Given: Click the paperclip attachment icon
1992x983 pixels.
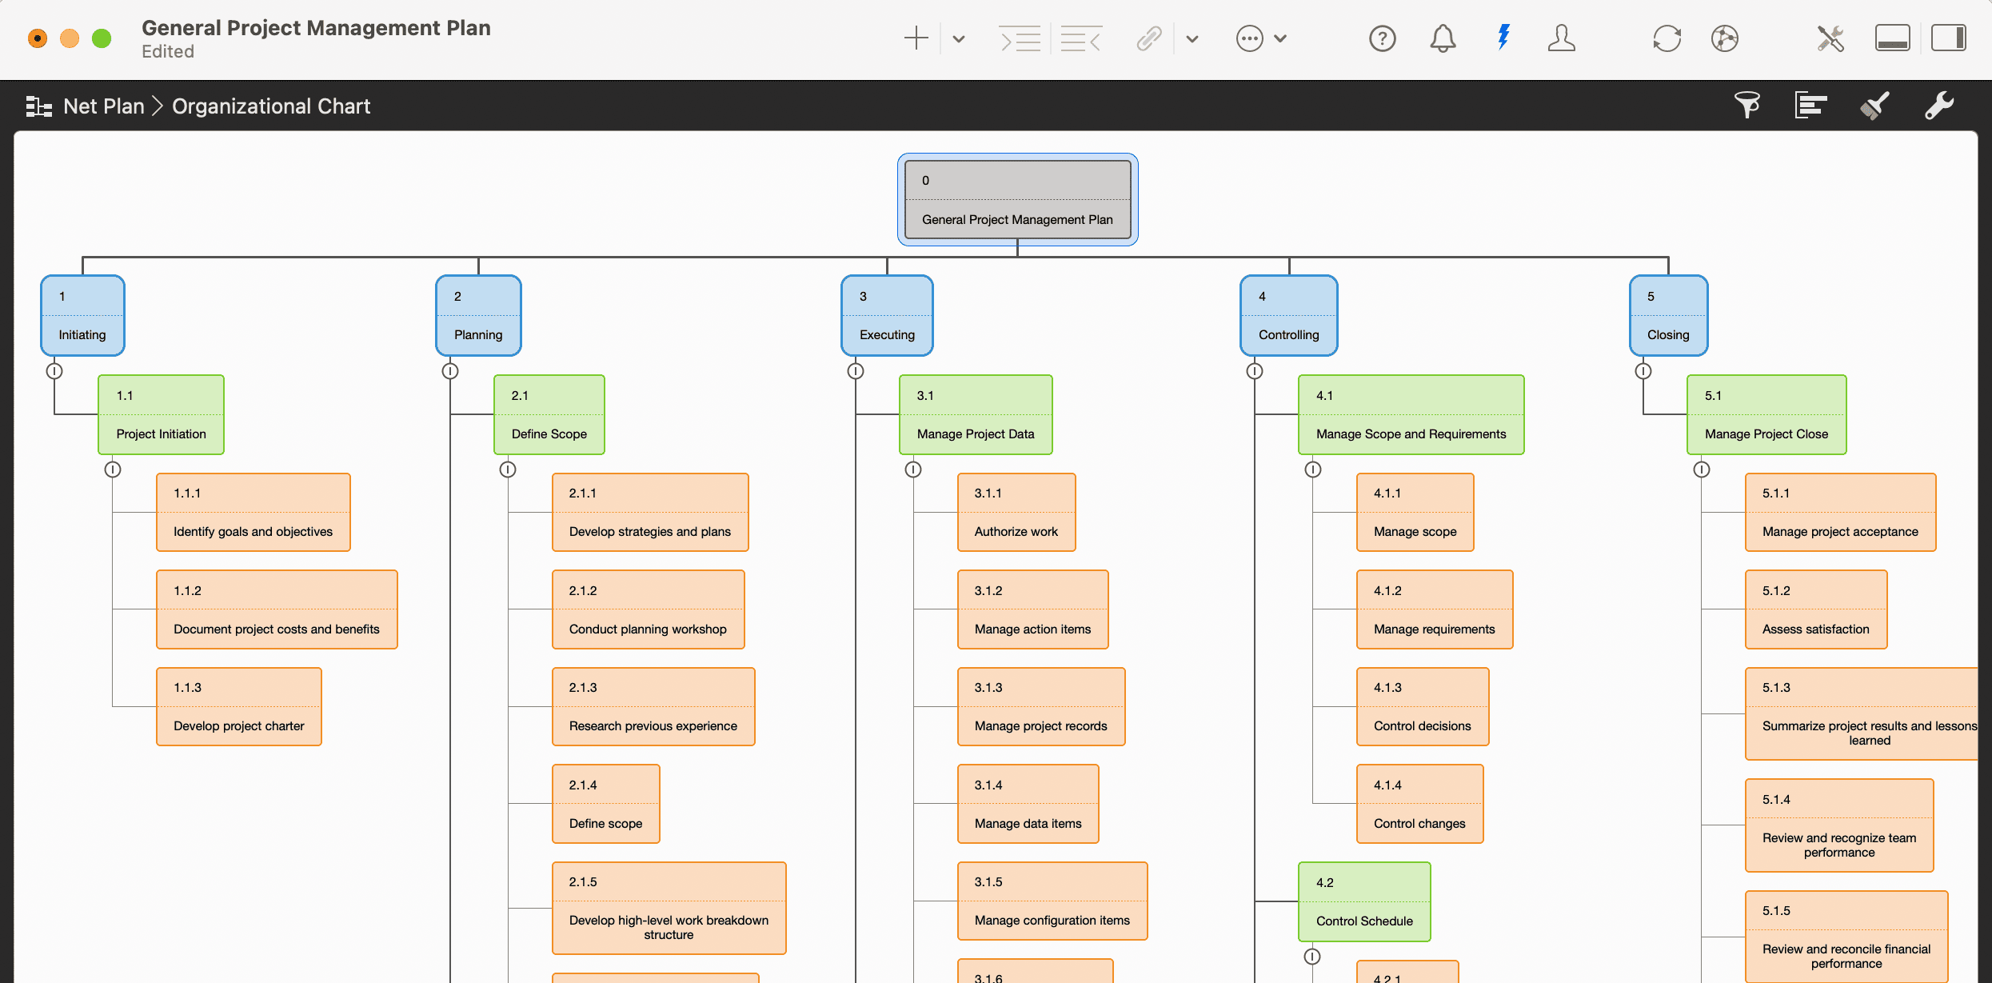Looking at the screenshot, I should (x=1149, y=38).
